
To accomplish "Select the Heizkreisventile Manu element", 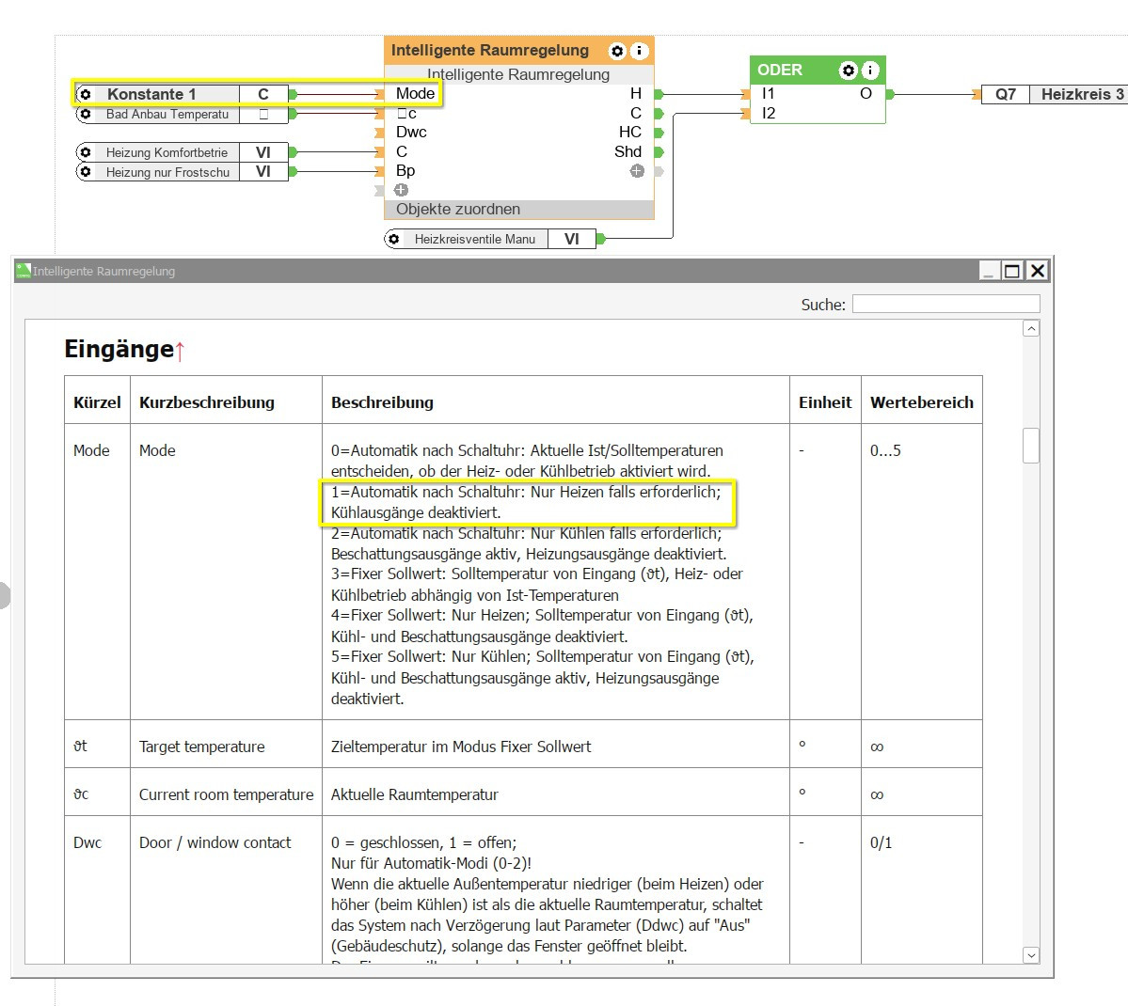I will [x=491, y=239].
